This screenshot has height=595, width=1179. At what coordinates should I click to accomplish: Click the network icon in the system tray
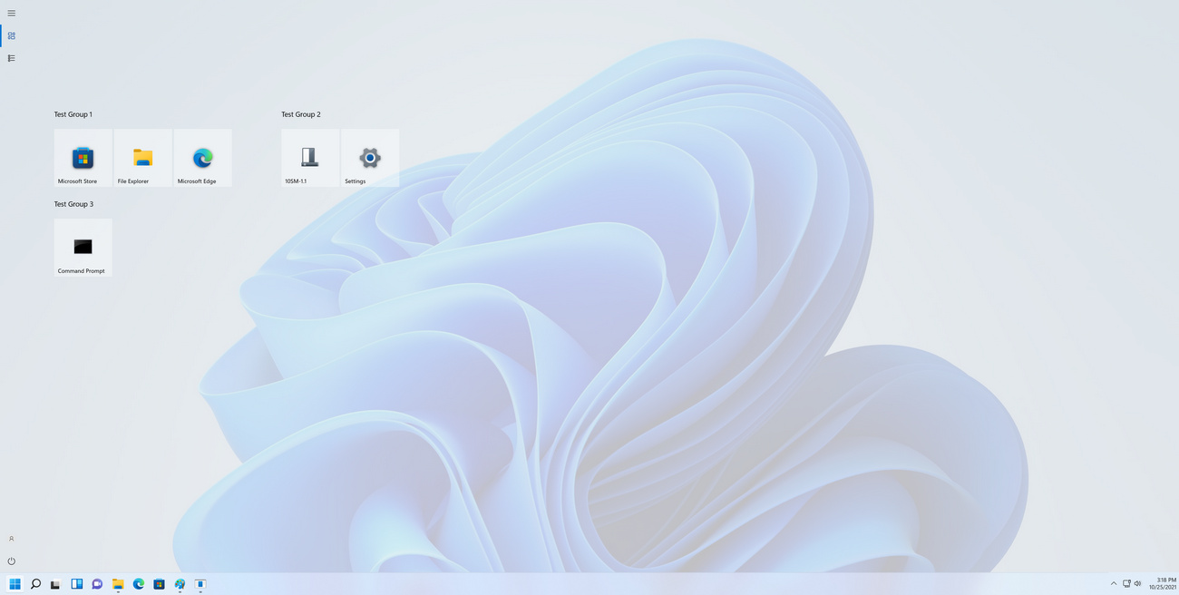pos(1126,584)
